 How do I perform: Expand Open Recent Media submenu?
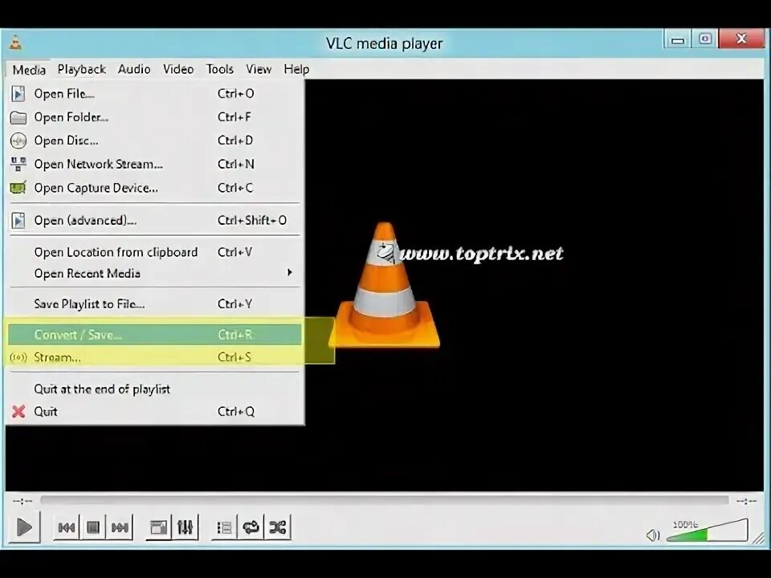click(x=155, y=273)
